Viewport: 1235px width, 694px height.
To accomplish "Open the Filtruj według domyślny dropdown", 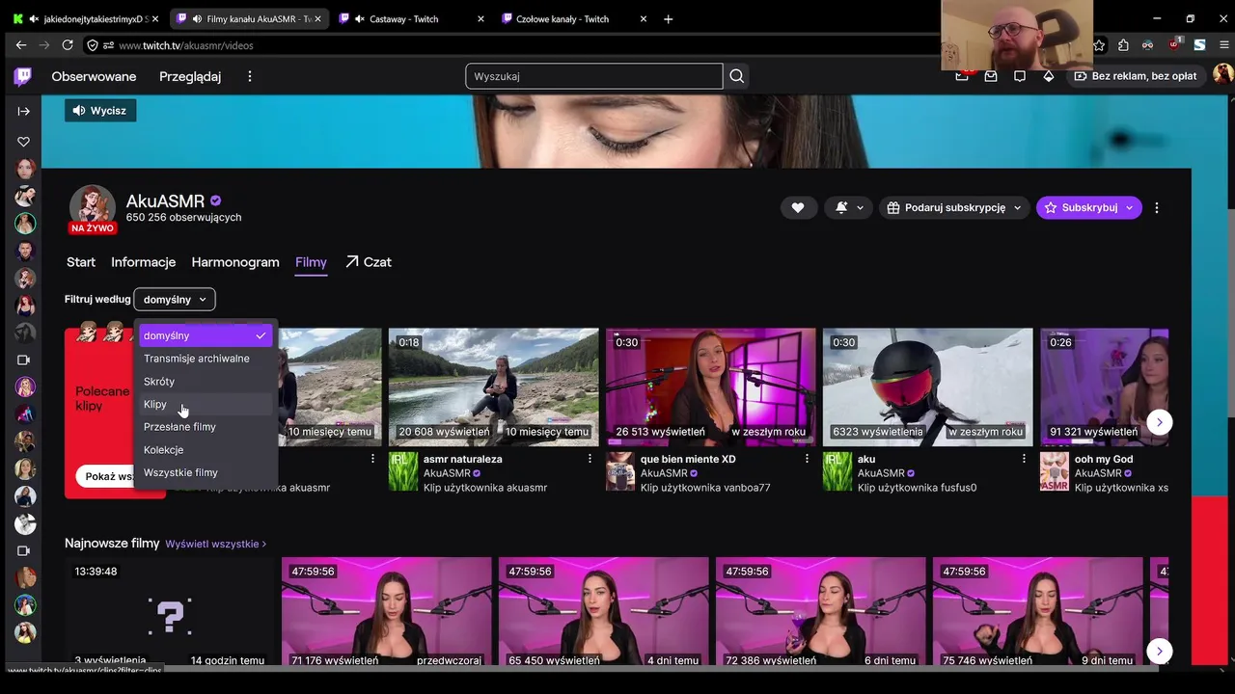I will pyautogui.click(x=175, y=300).
